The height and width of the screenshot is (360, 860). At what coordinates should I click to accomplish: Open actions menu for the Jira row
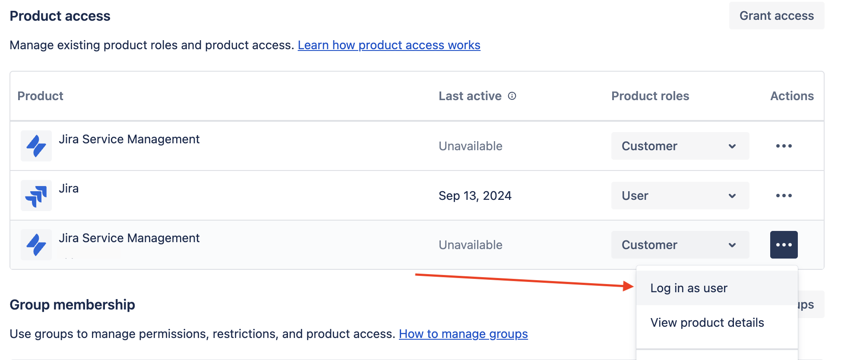pos(784,196)
